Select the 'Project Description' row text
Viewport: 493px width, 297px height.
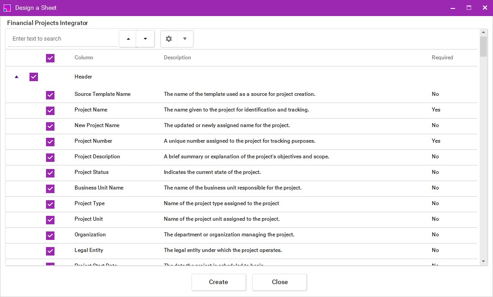click(x=97, y=157)
